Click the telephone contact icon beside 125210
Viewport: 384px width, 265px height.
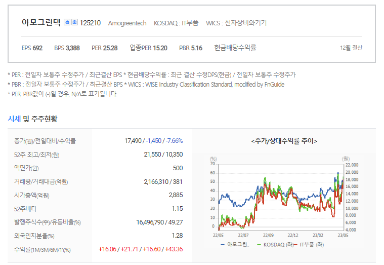point(74,22)
